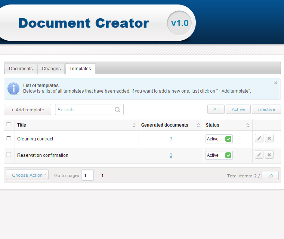Open the Choose Action dropdown
The height and width of the screenshot is (239, 284).
click(27, 175)
